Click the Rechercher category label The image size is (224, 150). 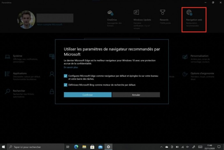(19, 91)
